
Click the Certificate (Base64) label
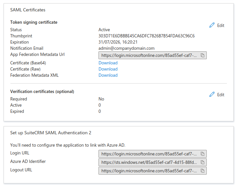point(28,63)
